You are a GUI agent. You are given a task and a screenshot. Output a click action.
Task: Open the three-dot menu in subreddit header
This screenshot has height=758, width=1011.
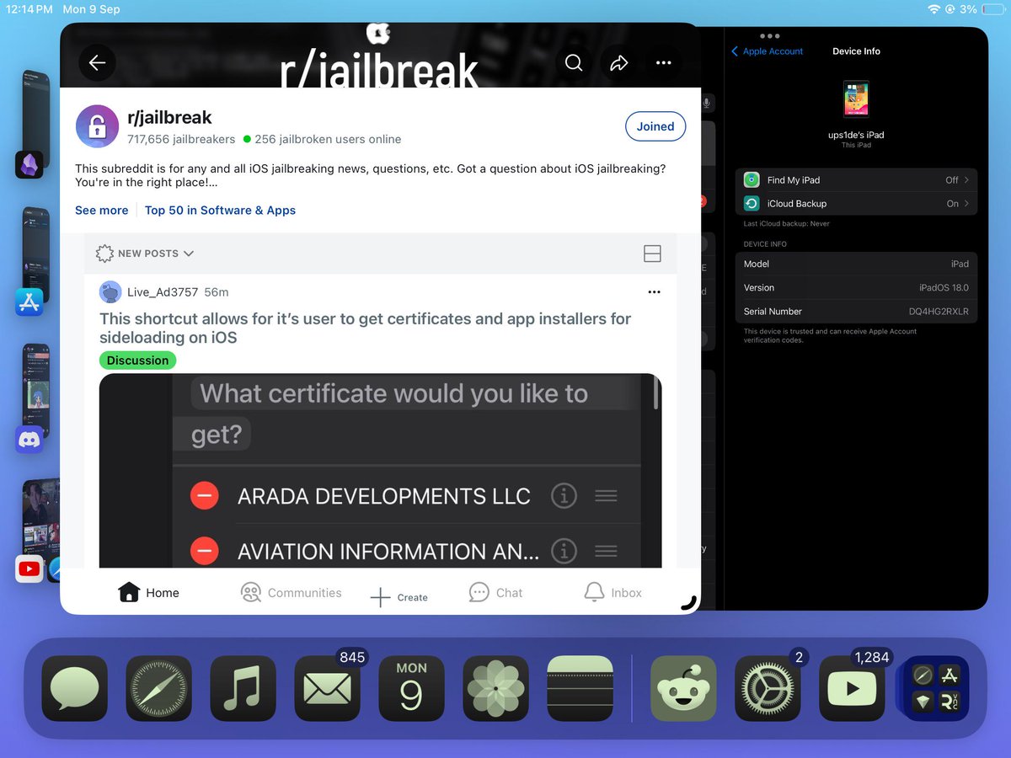(x=664, y=63)
